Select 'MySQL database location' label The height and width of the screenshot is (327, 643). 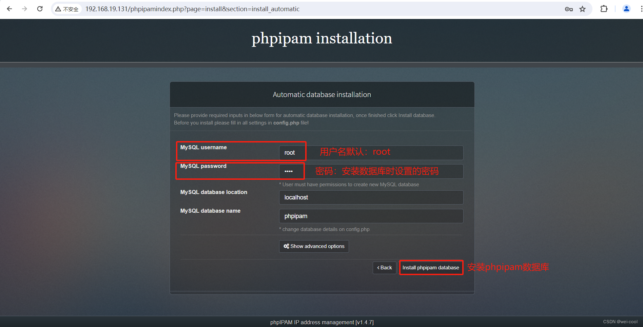[x=214, y=192]
